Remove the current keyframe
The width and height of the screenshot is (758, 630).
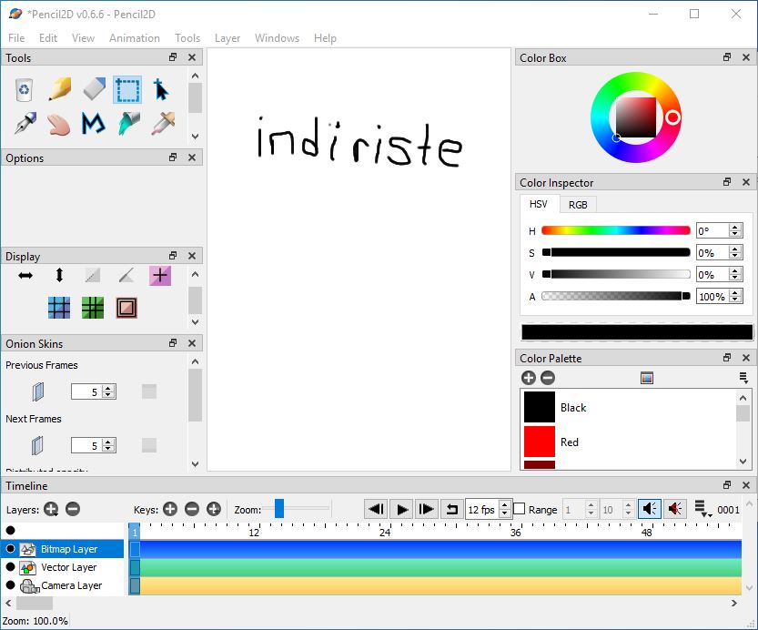192,509
